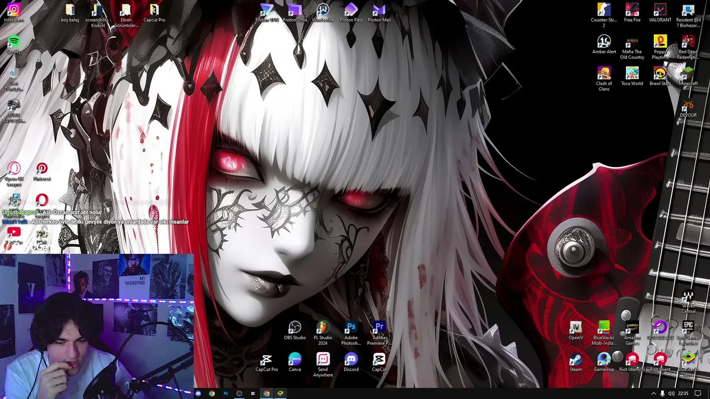Open Mafia The Old Country shortcut
Screen dimensions: 710x399
coord(632,47)
